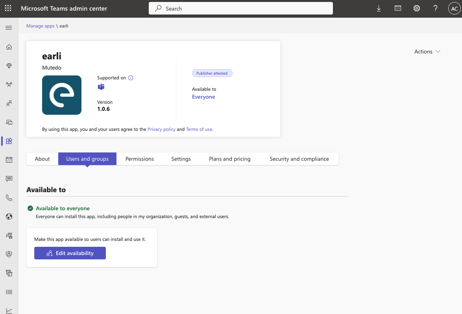
Task: Open Teams devices sidebar icon
Action: pyautogui.click(x=9, y=122)
